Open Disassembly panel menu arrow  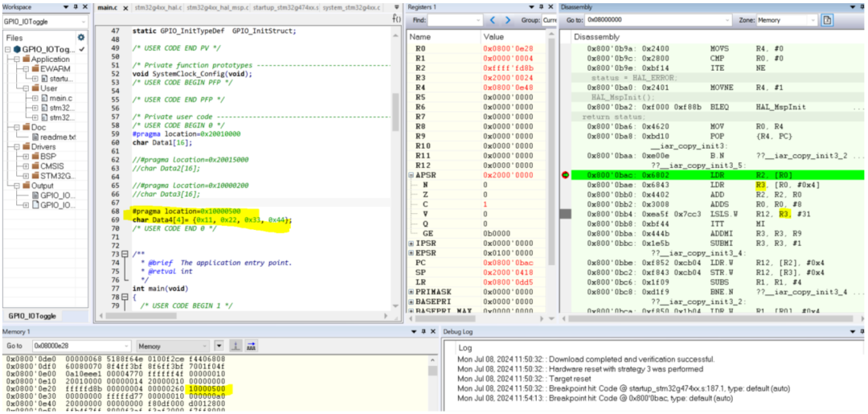852,7
